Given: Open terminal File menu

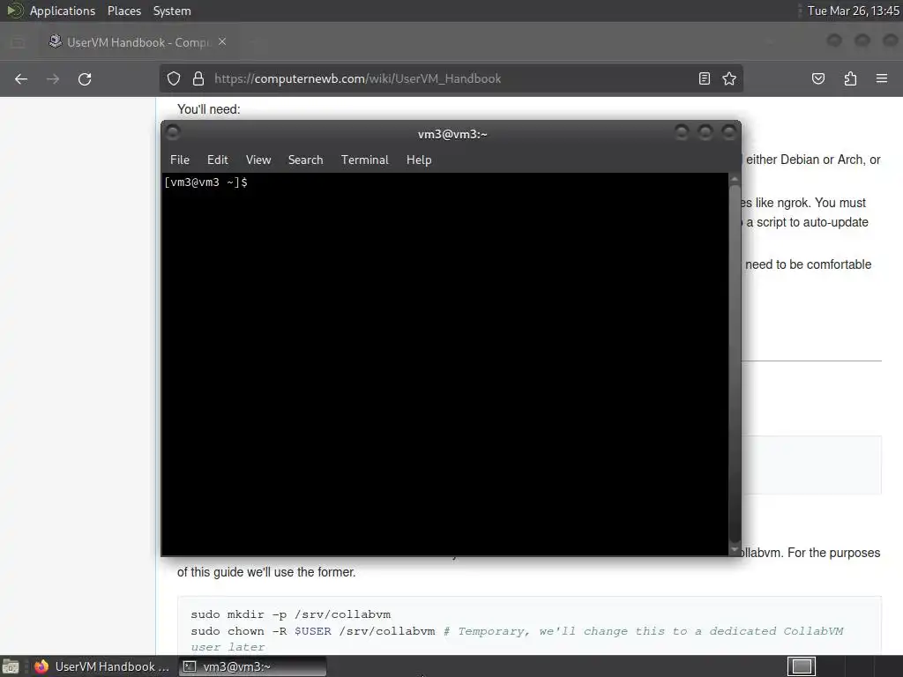Looking at the screenshot, I should [180, 160].
